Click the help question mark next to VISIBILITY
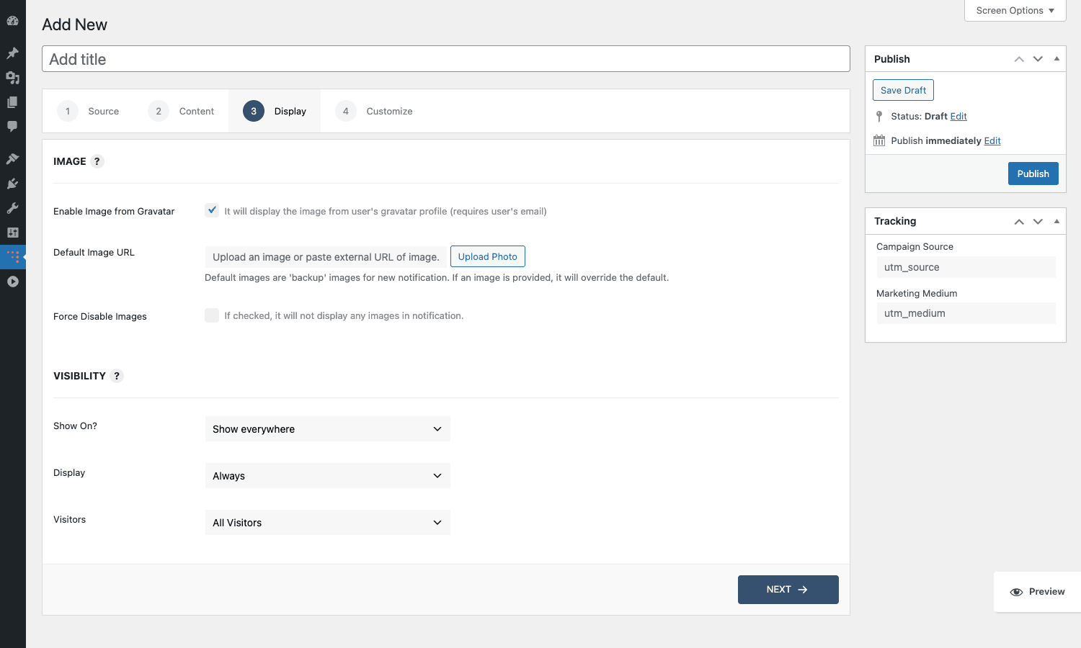Viewport: 1081px width, 648px height. pyautogui.click(x=117, y=376)
